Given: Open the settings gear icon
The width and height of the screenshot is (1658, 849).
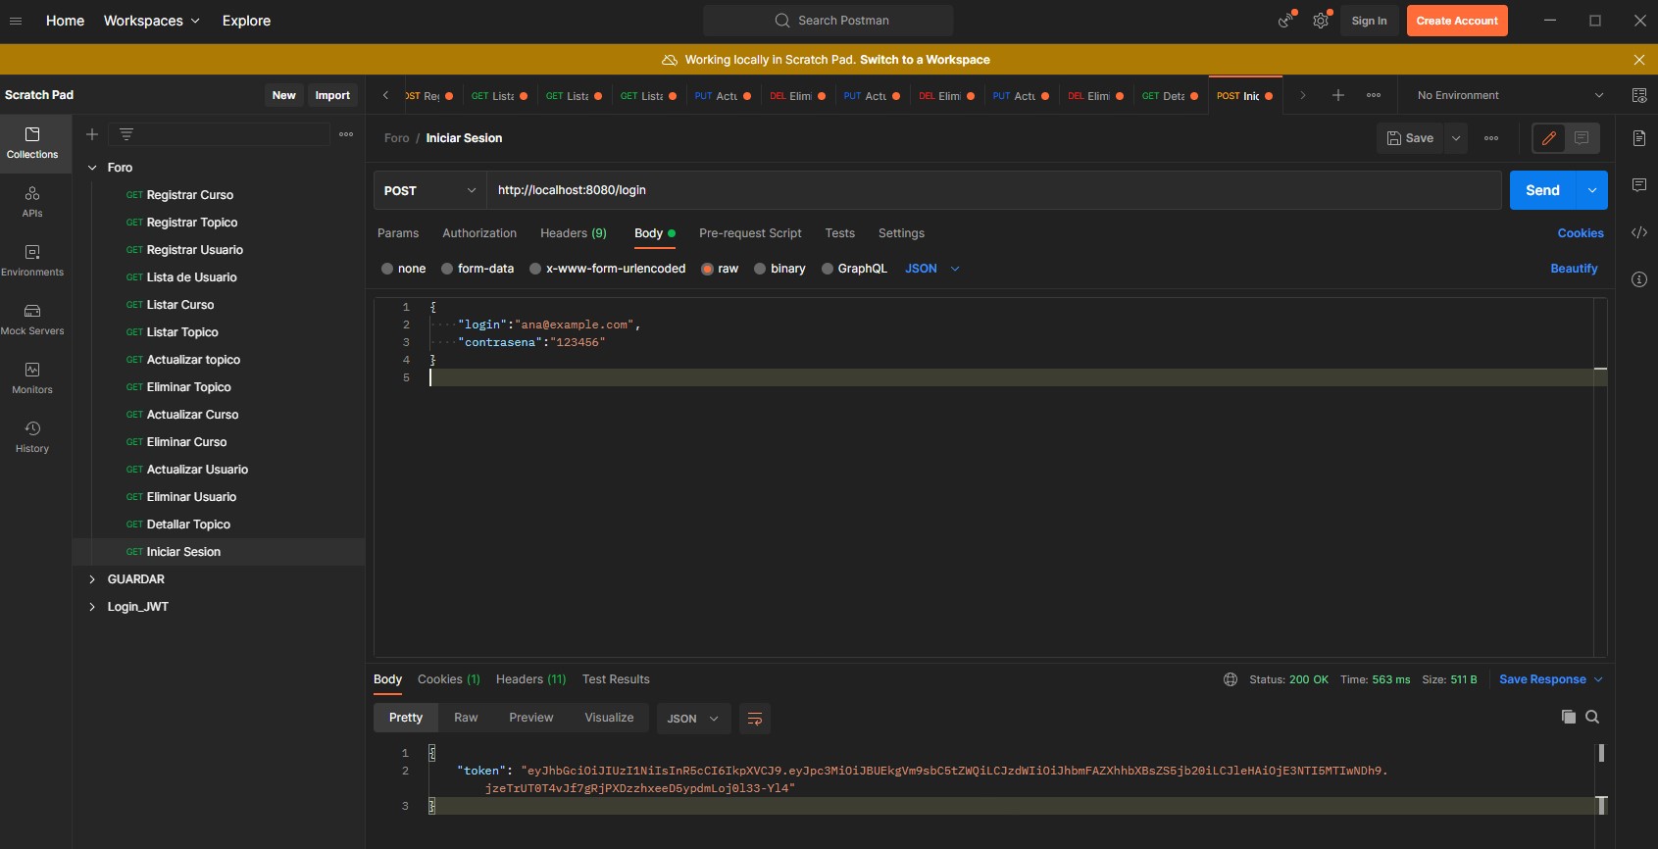Looking at the screenshot, I should pos(1322,21).
